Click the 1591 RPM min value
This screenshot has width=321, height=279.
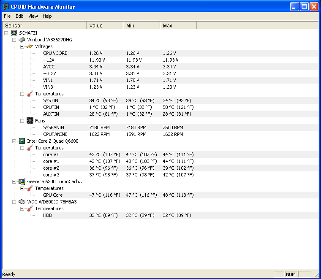(x=136, y=134)
